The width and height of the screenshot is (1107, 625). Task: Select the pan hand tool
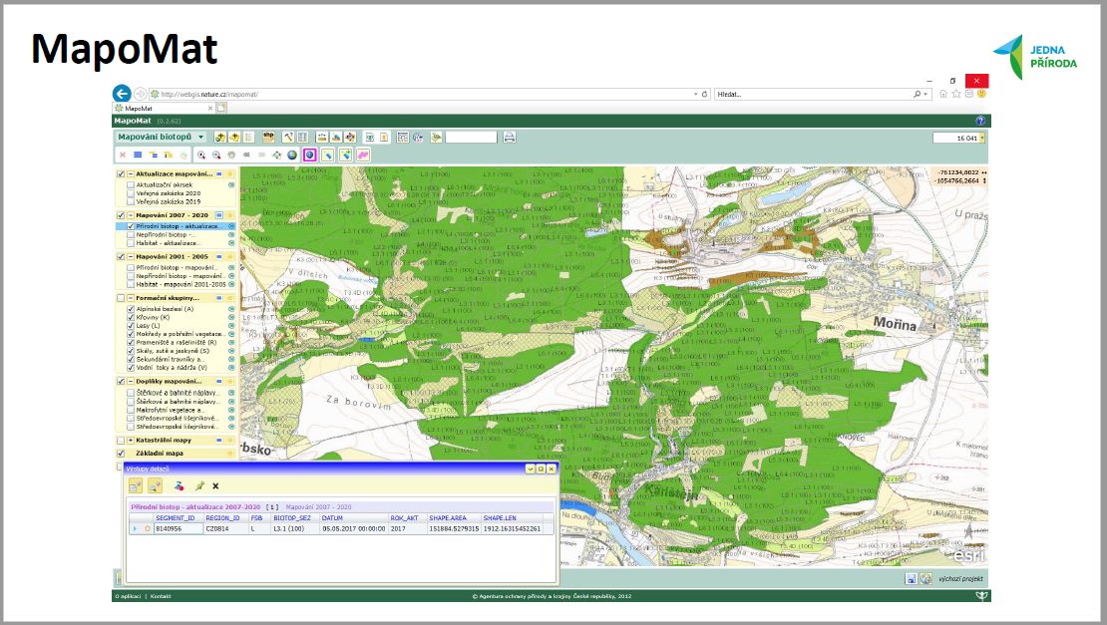click(x=230, y=156)
